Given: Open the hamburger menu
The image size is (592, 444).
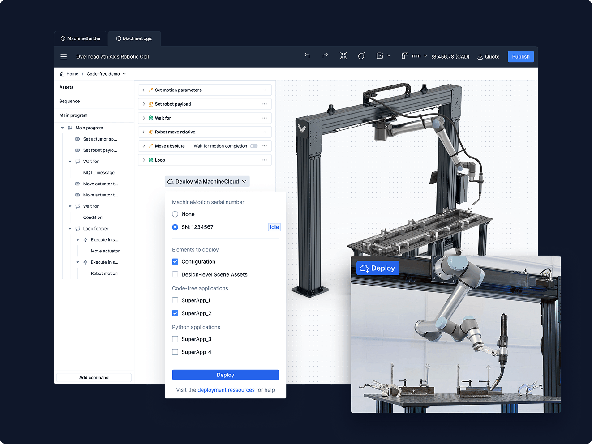Looking at the screenshot, I should (64, 57).
